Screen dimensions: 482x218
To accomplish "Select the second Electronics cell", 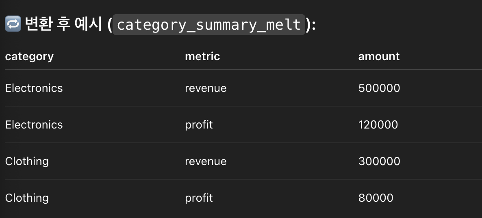I will point(34,125).
